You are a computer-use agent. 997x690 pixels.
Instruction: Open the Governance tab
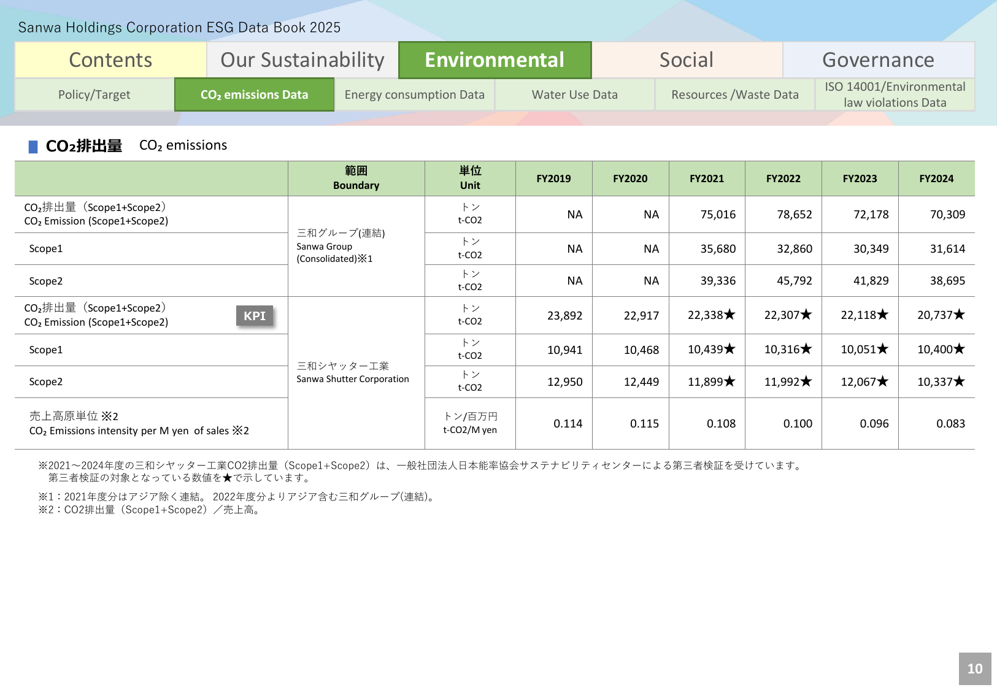(x=879, y=60)
